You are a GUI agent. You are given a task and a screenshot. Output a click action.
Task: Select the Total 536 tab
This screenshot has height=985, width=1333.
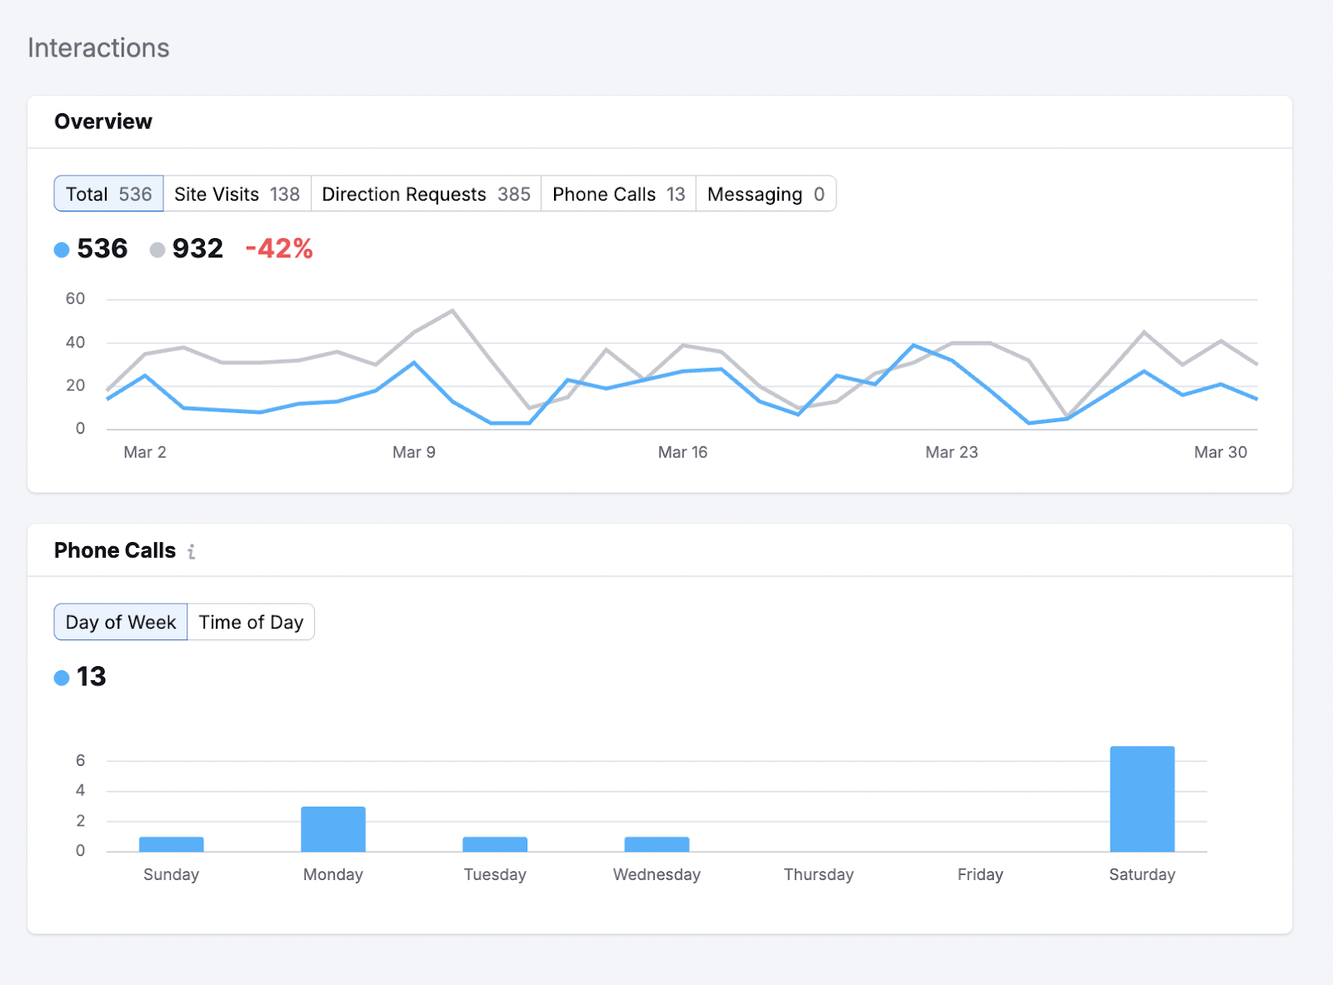point(107,193)
